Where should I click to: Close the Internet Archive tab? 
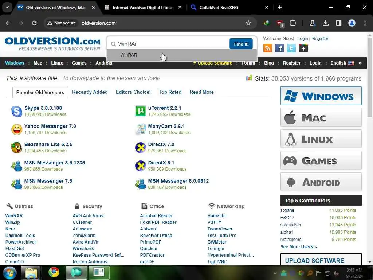[180, 8]
